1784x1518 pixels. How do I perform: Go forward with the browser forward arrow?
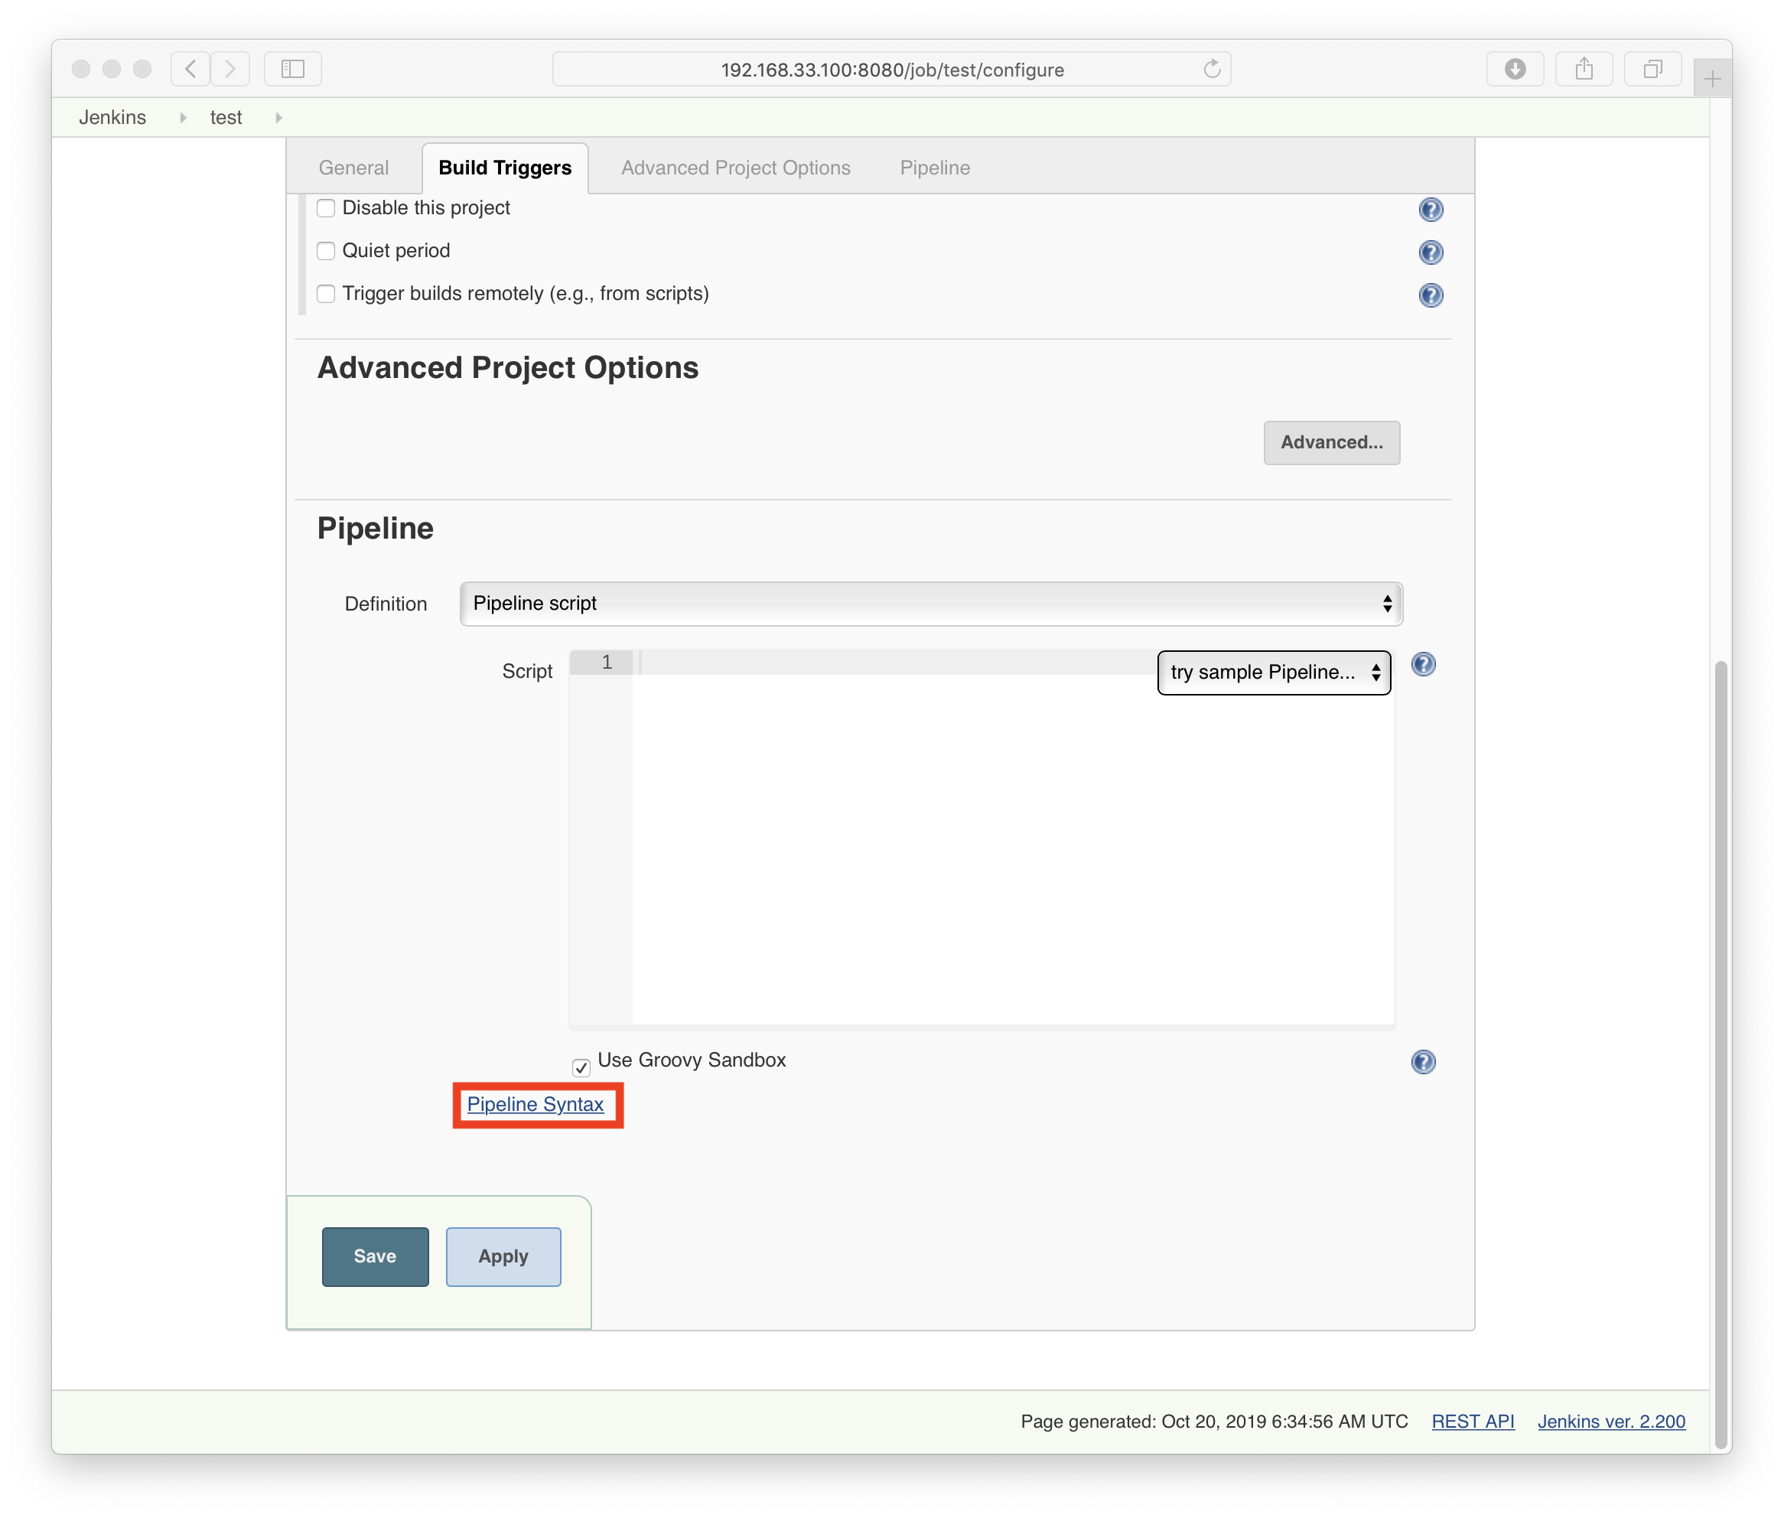(x=230, y=69)
